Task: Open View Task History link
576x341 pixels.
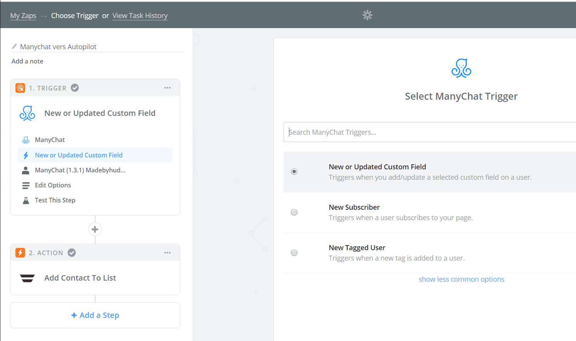Action: 140,16
